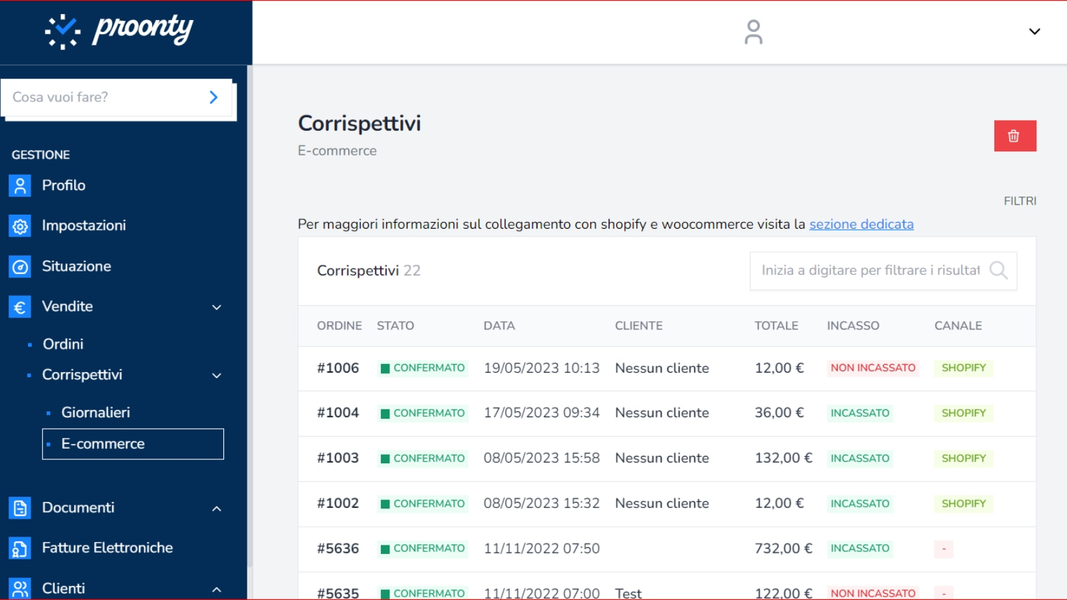The image size is (1067, 600).
Task: Sort by TOTALE column header
Action: pos(776,325)
